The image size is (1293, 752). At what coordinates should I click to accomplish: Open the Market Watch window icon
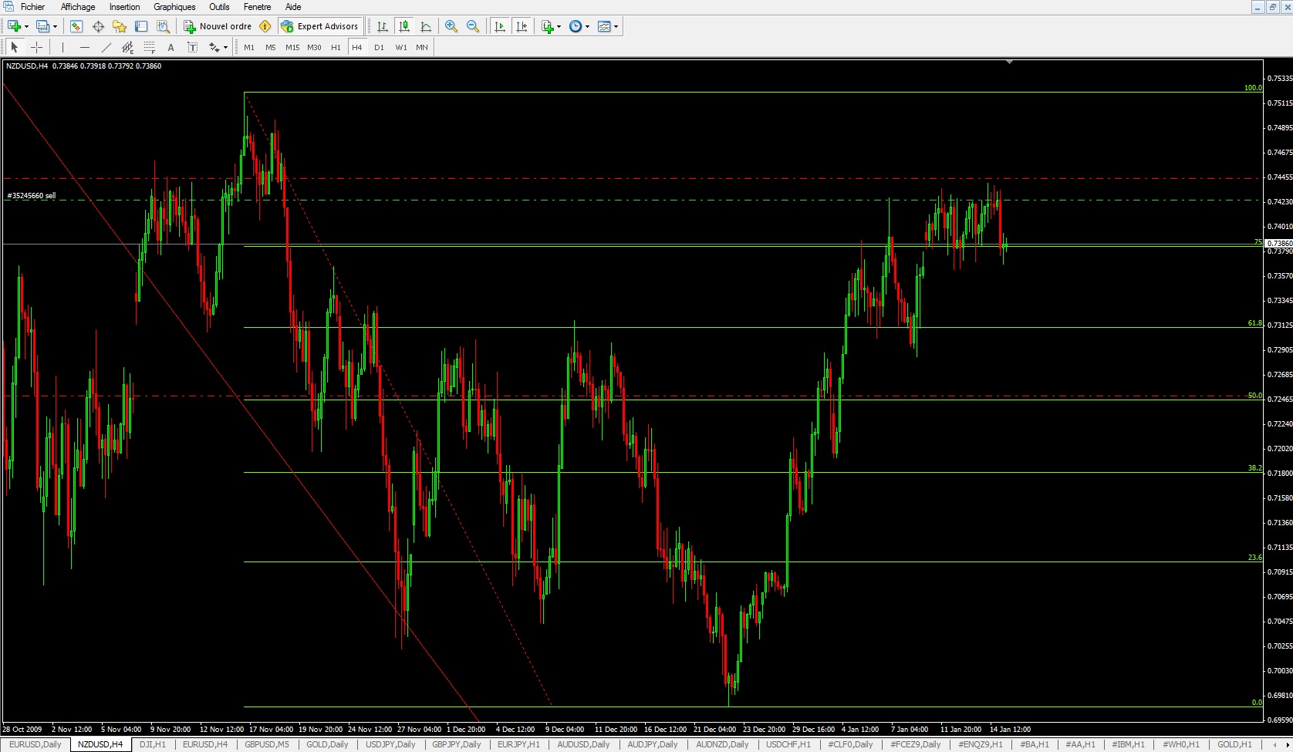pyautogui.click(x=76, y=26)
